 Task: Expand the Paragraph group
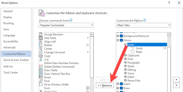pos(125,63)
